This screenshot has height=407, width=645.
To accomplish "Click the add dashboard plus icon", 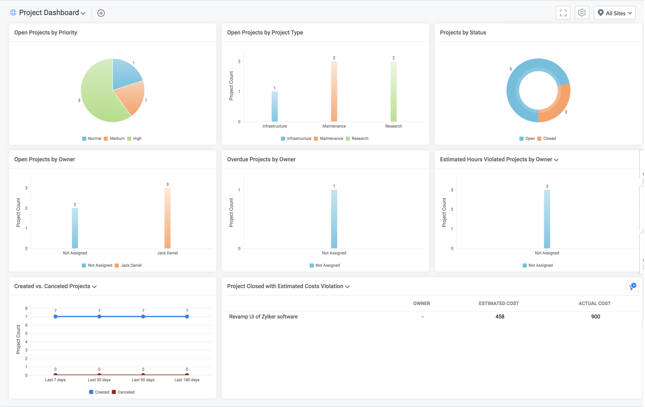I will tap(101, 13).
